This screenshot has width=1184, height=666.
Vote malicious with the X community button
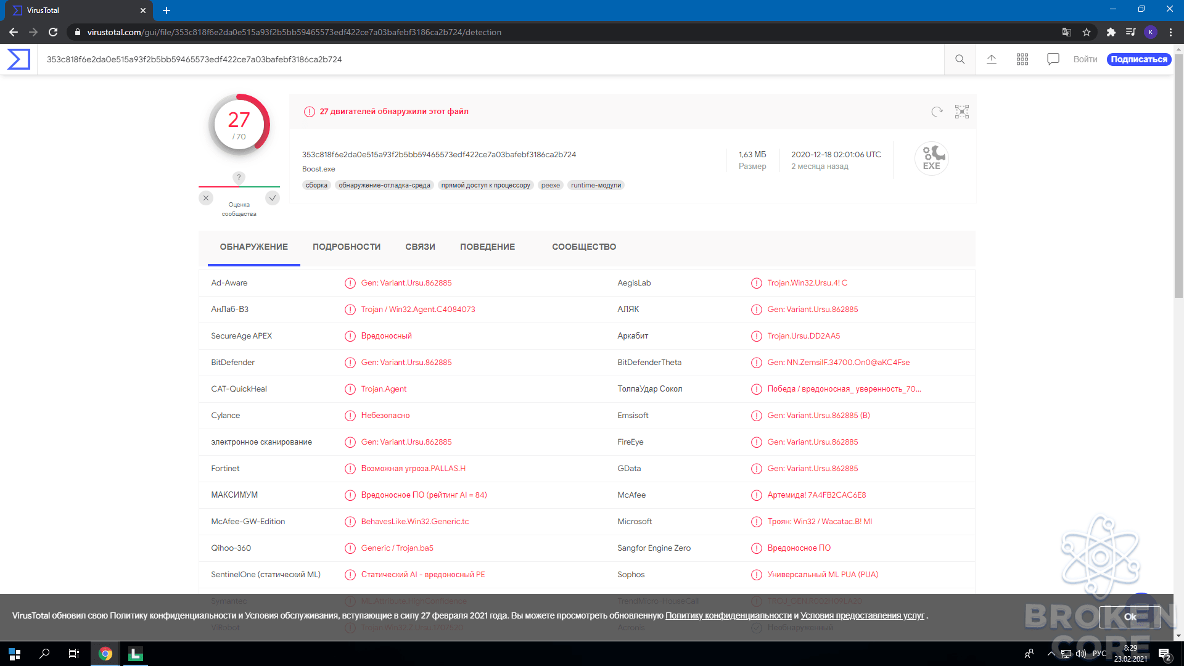coord(206,198)
